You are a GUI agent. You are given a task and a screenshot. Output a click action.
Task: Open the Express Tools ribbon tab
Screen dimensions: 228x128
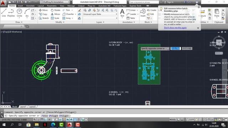[x=135, y=6]
